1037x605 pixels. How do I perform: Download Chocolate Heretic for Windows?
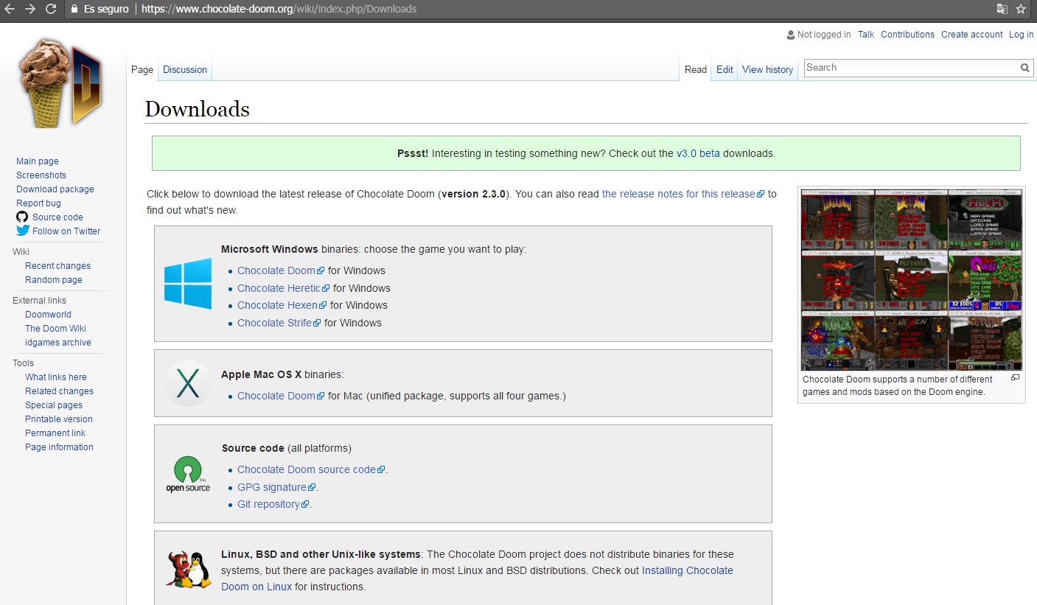[x=284, y=288]
